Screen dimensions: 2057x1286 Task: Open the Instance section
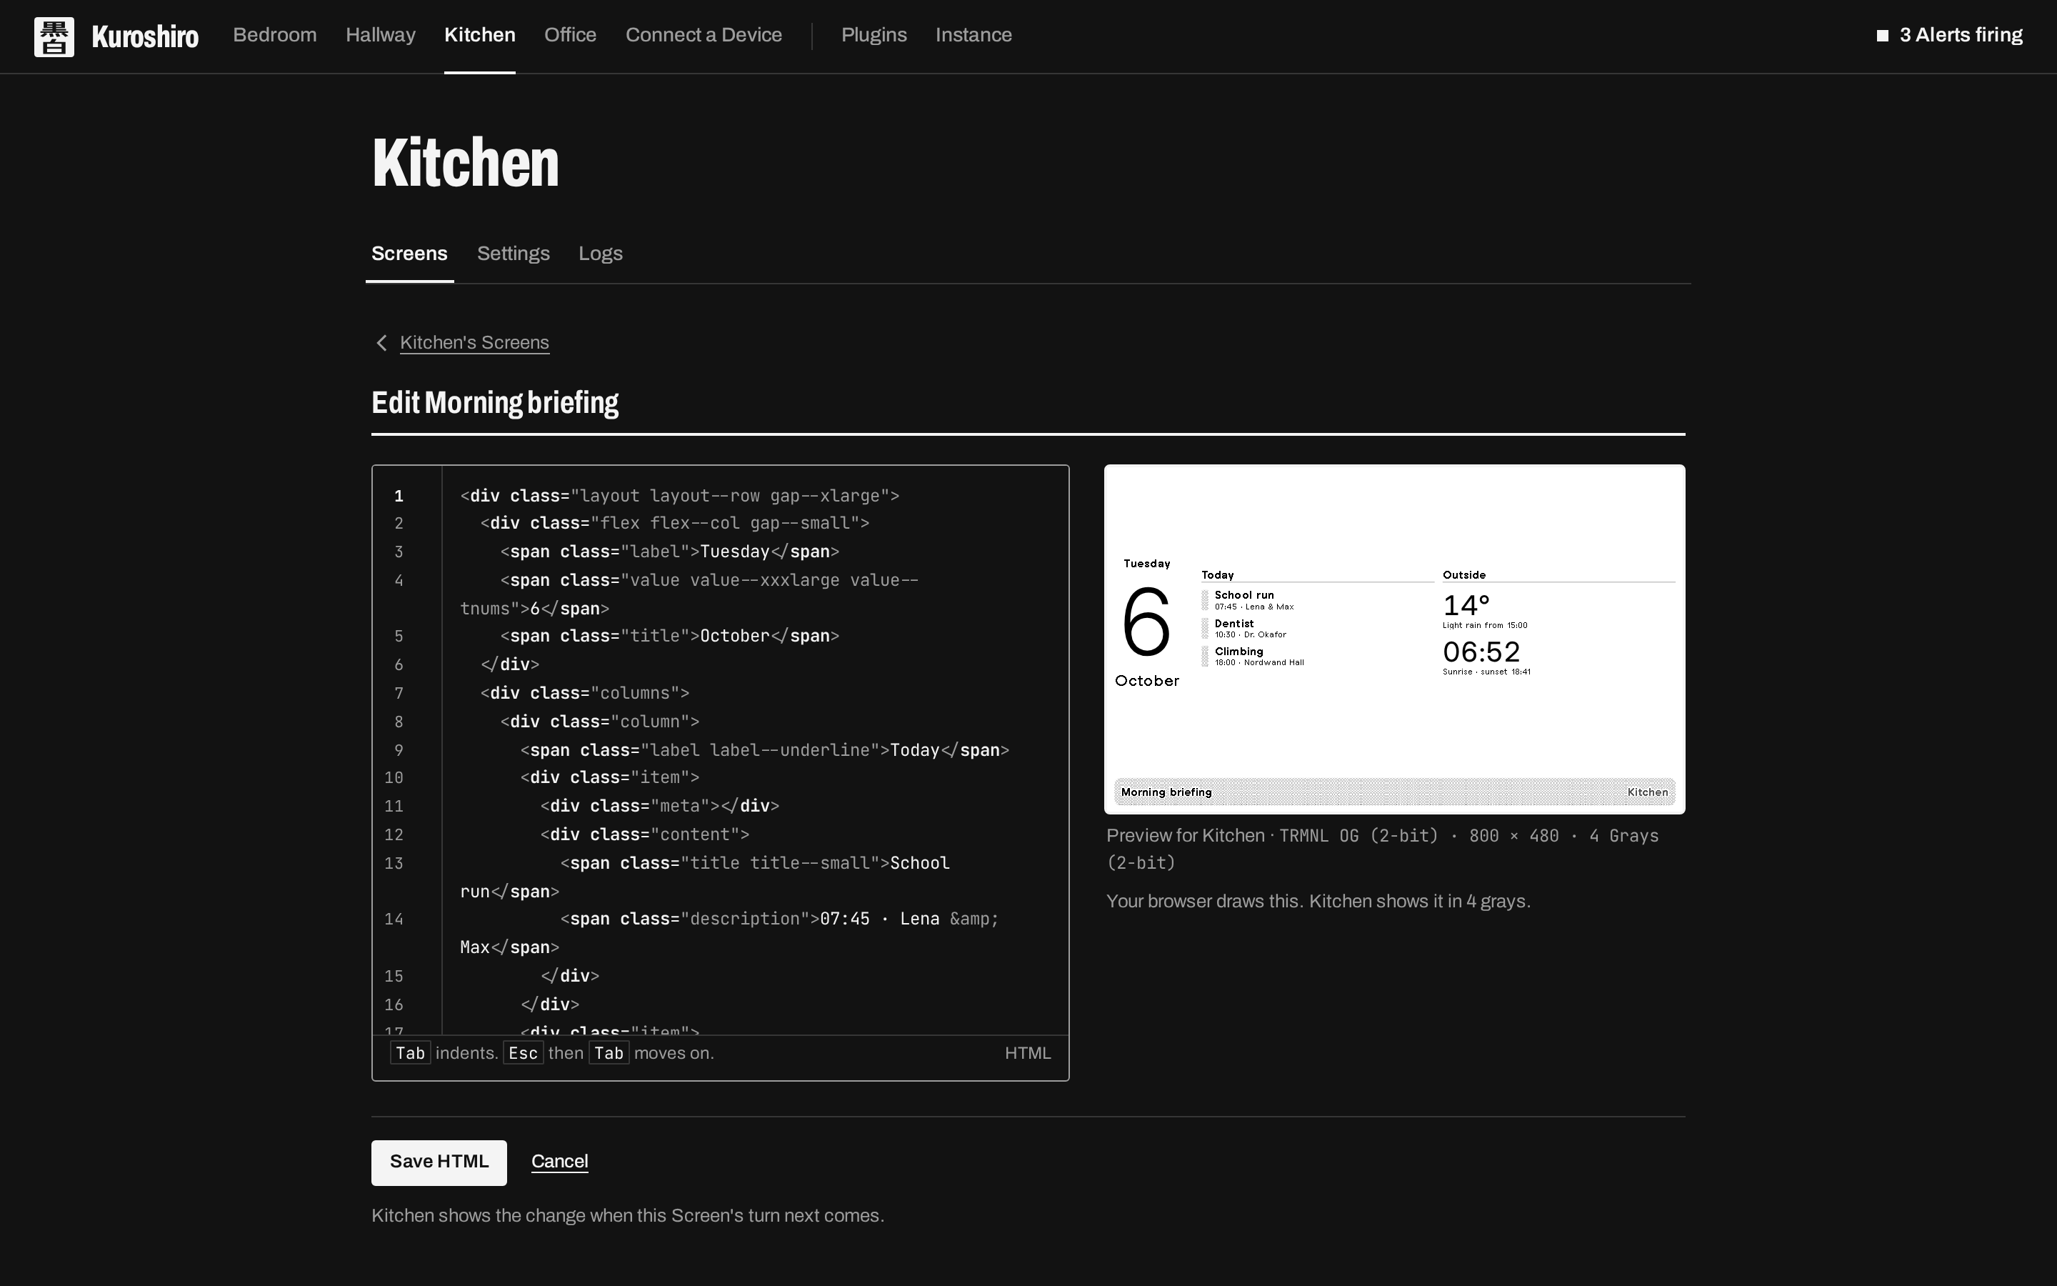click(x=974, y=35)
